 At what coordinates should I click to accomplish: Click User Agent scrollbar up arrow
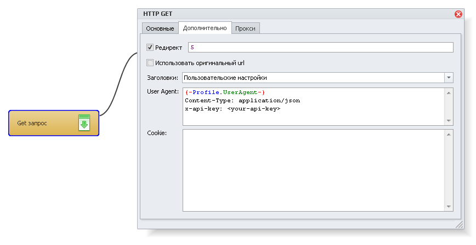pos(449,93)
